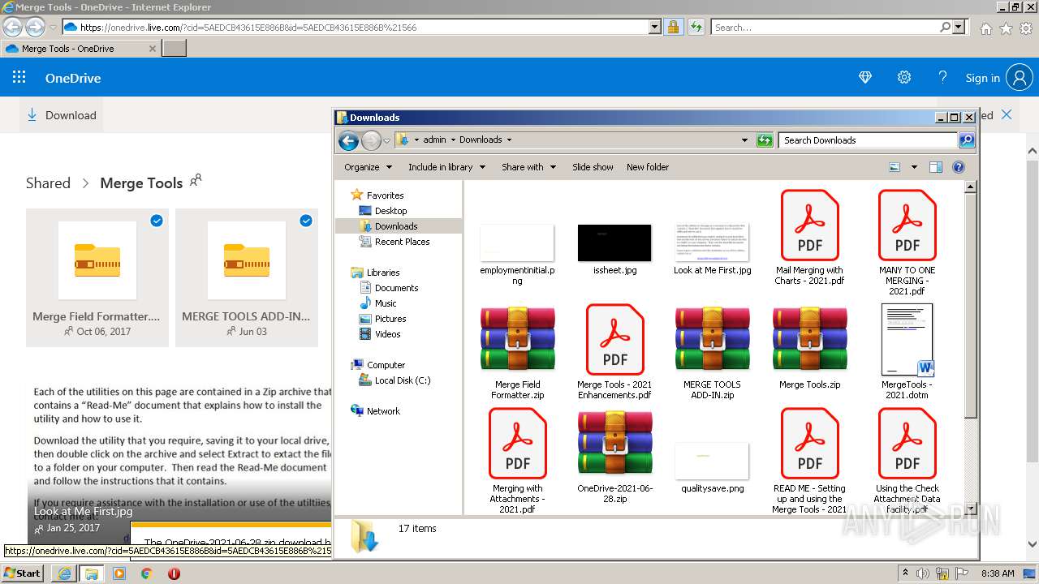Image resolution: width=1039 pixels, height=584 pixels.
Task: Click Search Downloads field
Action: click(x=867, y=140)
